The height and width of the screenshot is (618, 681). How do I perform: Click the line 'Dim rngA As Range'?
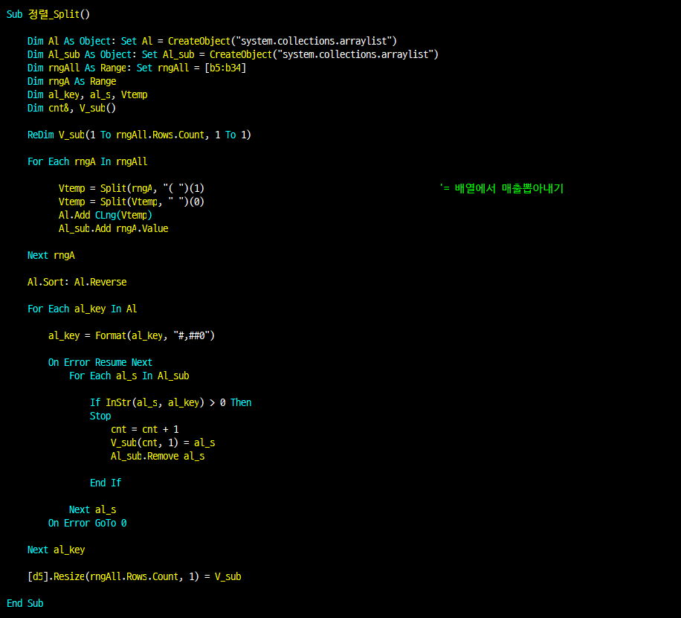point(71,82)
